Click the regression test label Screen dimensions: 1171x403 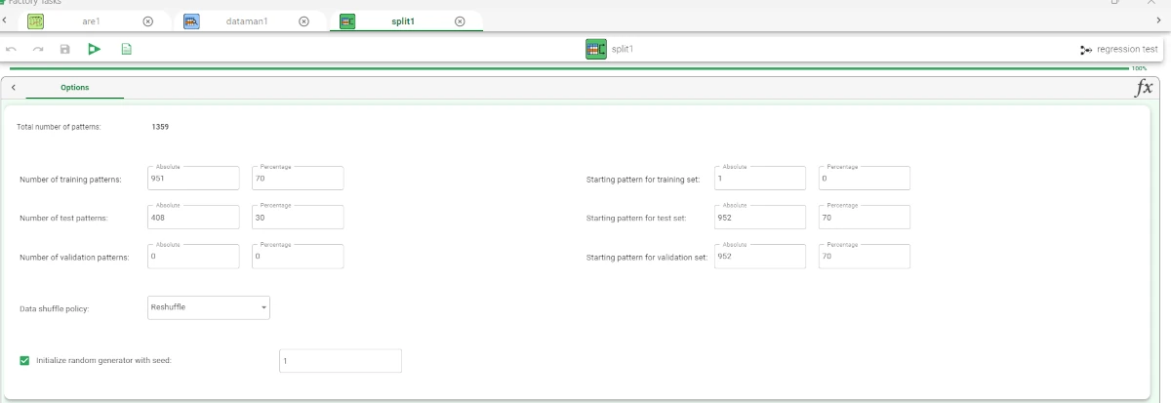coord(1127,49)
